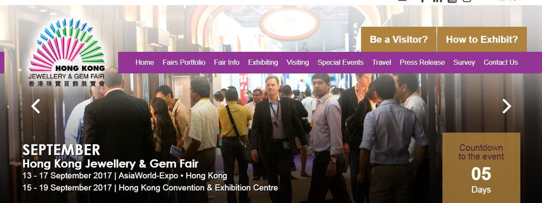Click the Hong Kong Jewellery & Gem Fair logo
This screenshot has height=203, width=542.
pyautogui.click(x=67, y=53)
